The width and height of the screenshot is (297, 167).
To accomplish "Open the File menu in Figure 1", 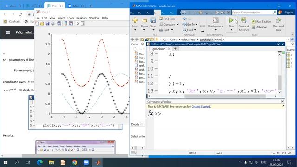I will 38,18.
